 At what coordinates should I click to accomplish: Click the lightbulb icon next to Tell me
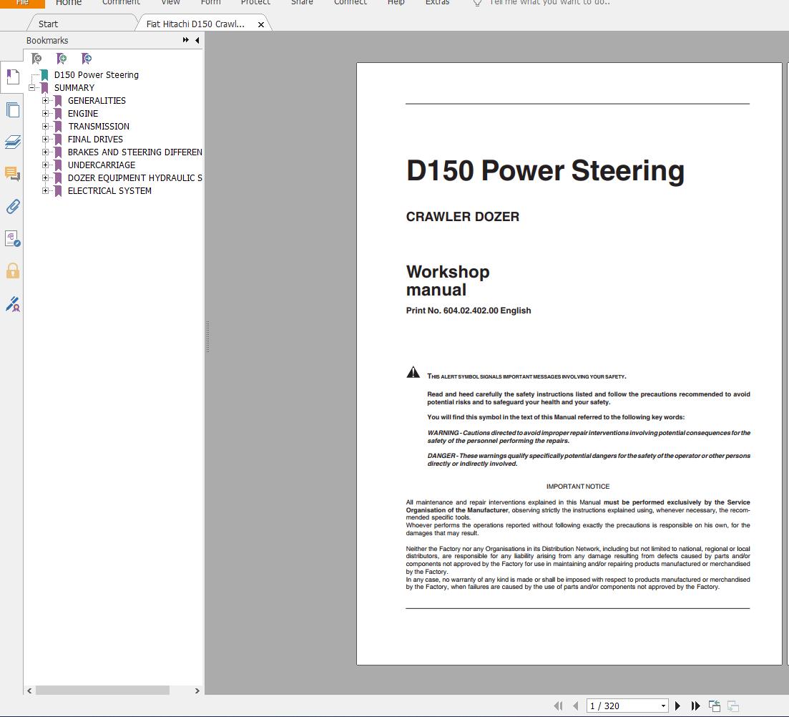coord(478,3)
